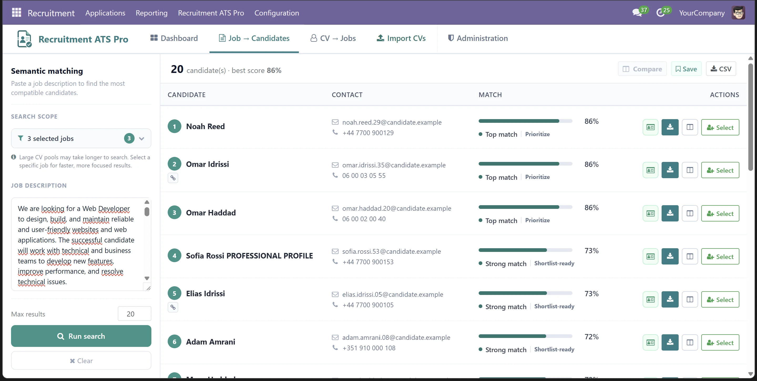Select candidate Sofia Rossi

tap(720, 256)
